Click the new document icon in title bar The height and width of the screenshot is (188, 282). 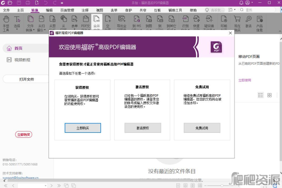tap(37, 3)
